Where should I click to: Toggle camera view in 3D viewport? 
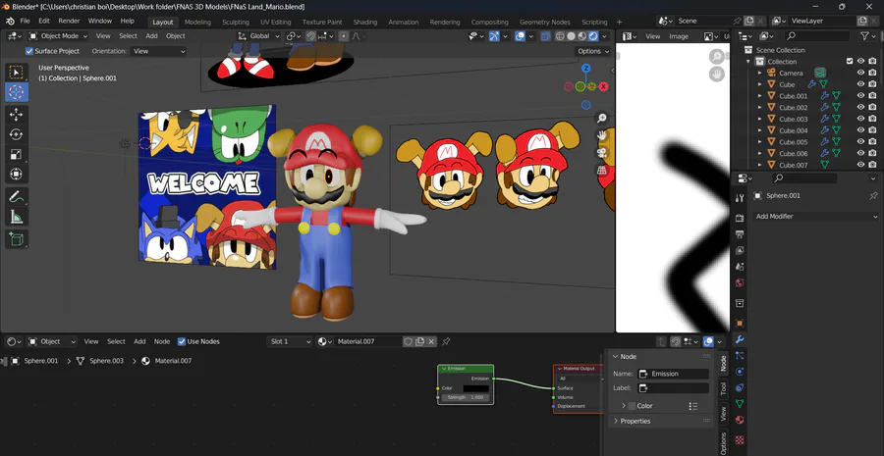602,153
